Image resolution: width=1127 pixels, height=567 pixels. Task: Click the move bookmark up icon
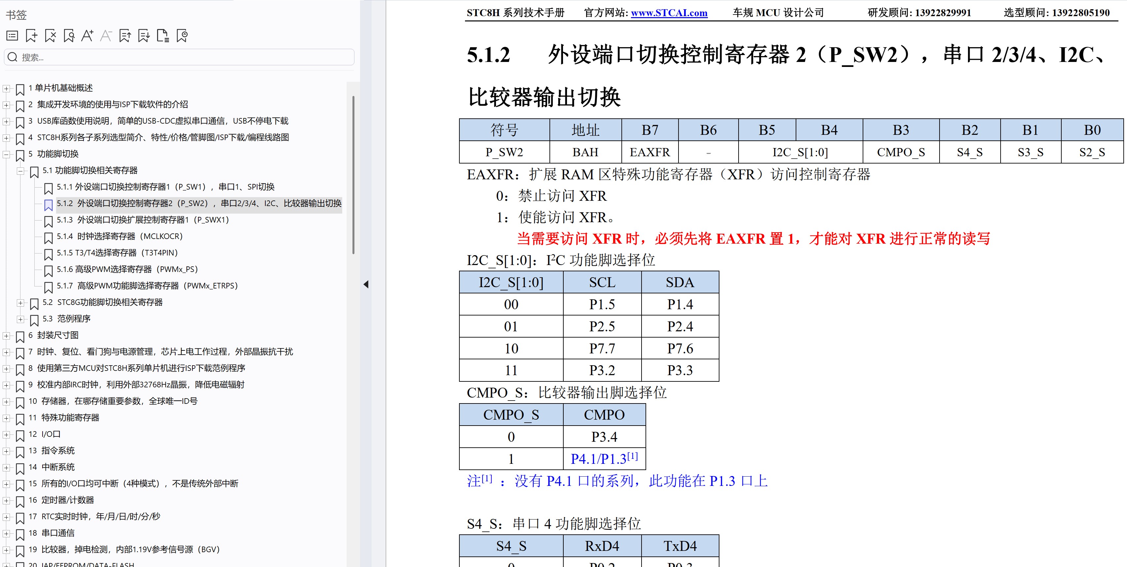pyautogui.click(x=125, y=35)
